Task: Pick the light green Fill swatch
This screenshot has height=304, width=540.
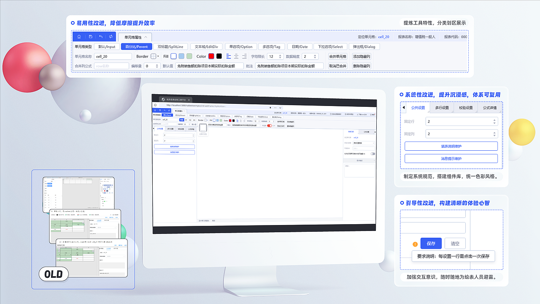Action: point(189,56)
